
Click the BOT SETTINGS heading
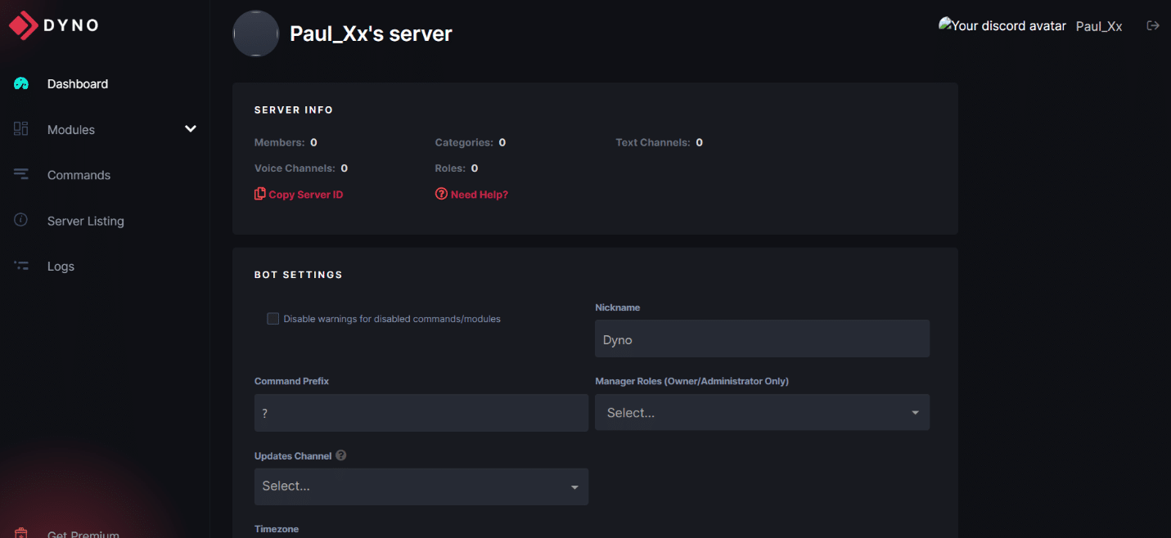(x=299, y=275)
